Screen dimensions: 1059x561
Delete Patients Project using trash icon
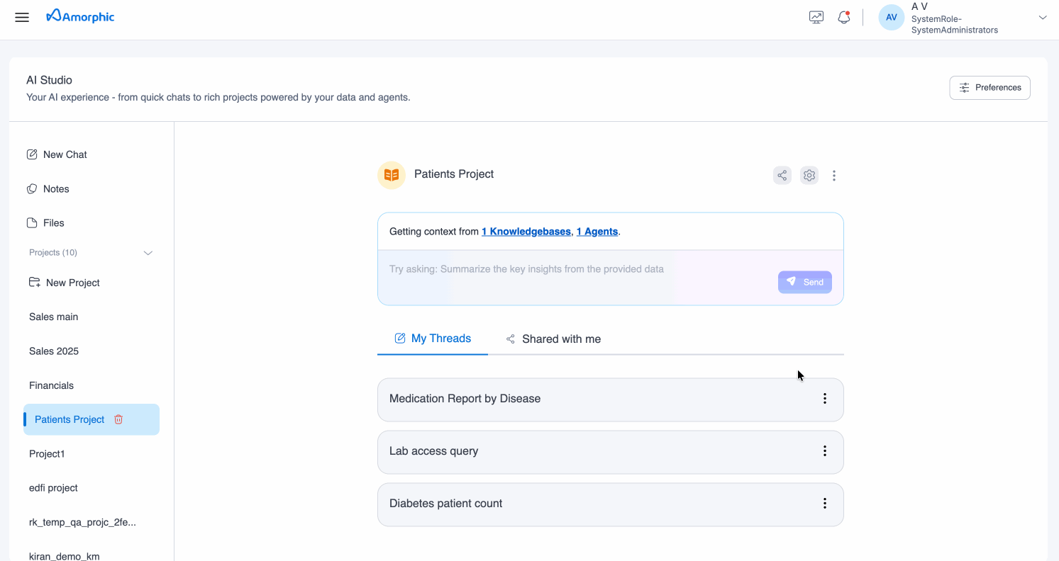click(118, 419)
